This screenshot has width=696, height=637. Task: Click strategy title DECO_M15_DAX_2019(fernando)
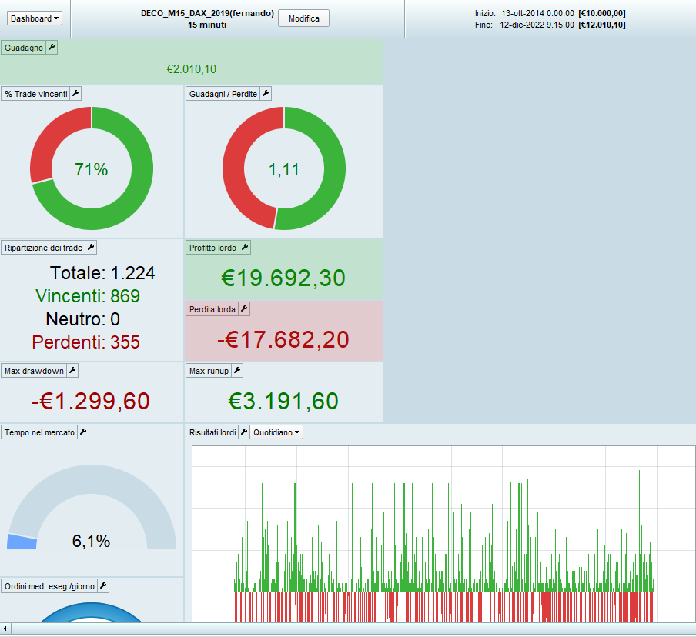click(x=207, y=13)
